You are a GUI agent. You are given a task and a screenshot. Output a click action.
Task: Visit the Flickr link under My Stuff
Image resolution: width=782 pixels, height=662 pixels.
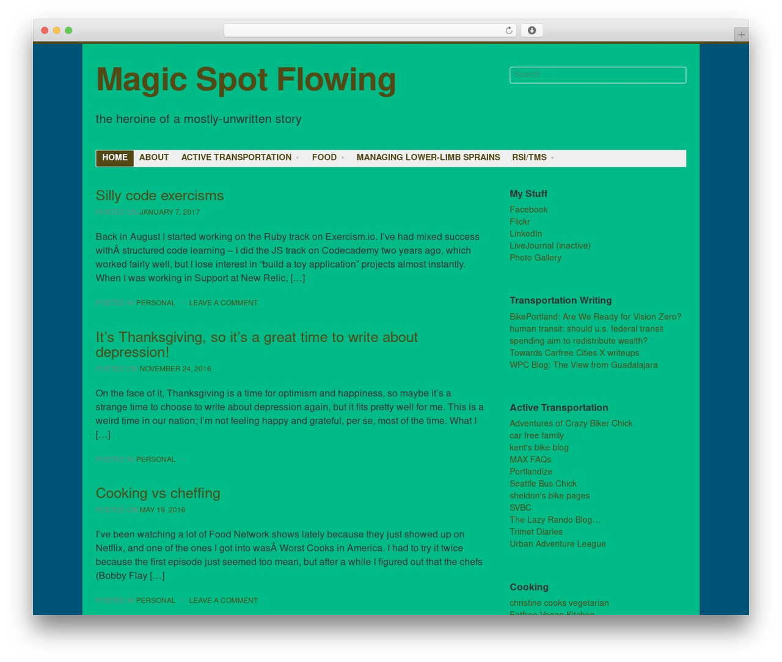(520, 222)
